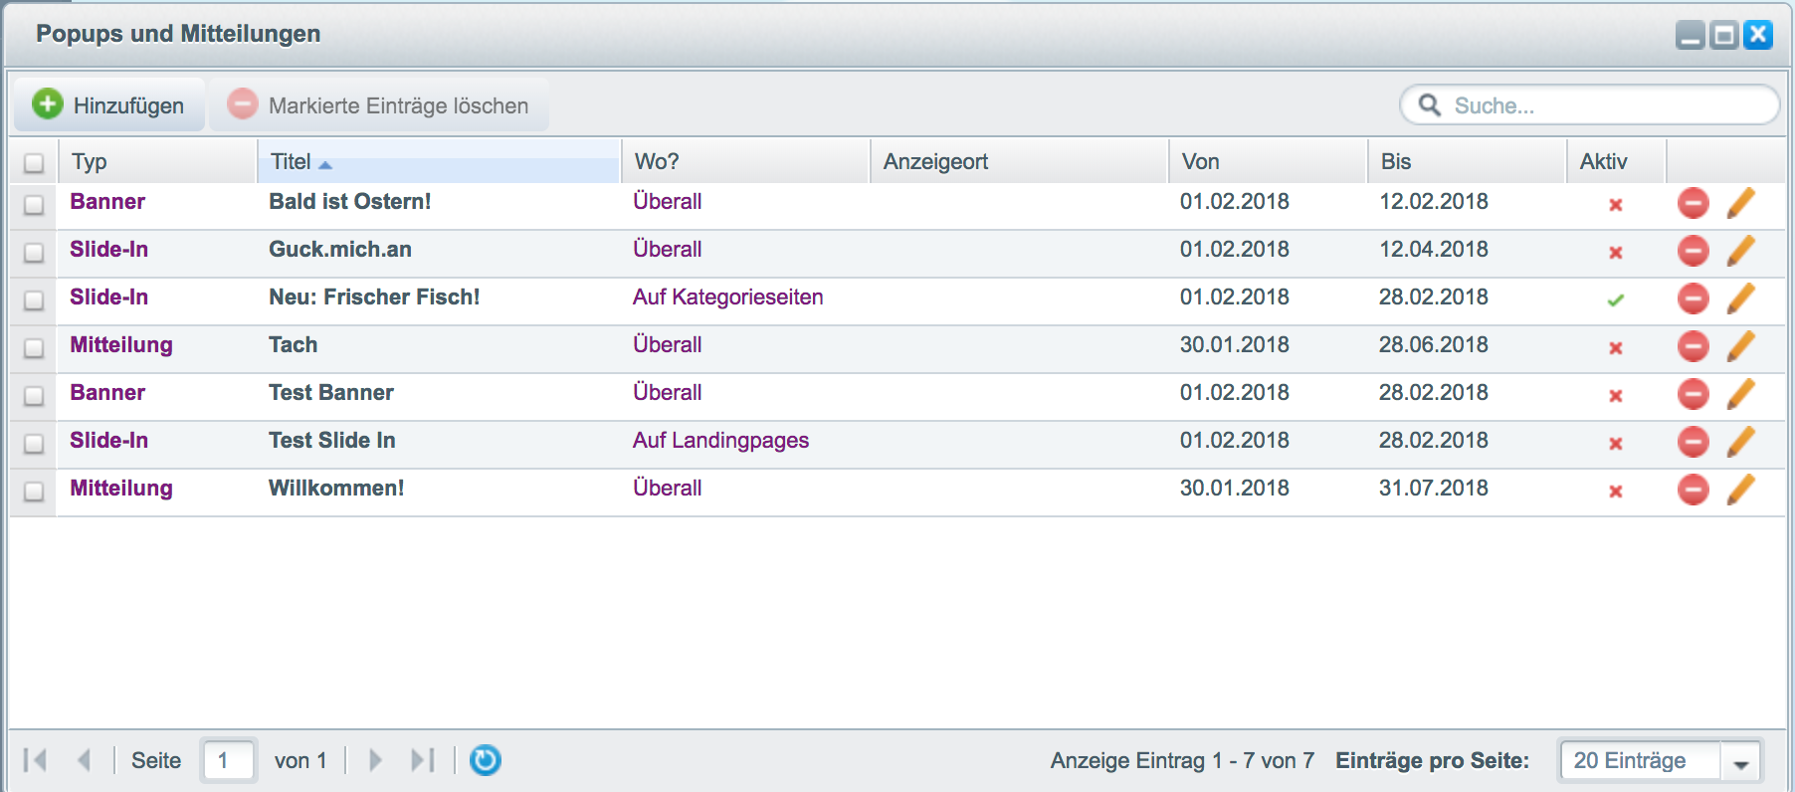This screenshot has height=792, width=1795.
Task: Focus the Suche search field
Action: [x=1589, y=105]
